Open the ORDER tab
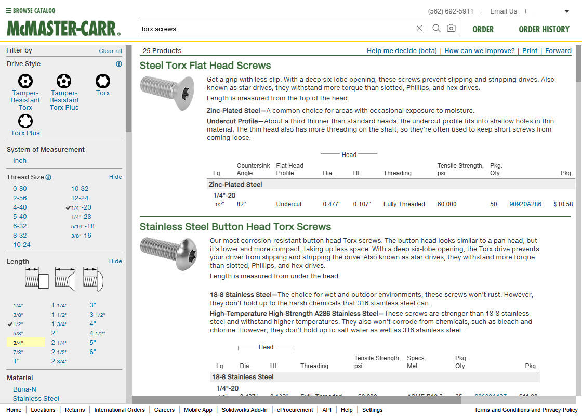582x416 pixels. pyautogui.click(x=483, y=29)
